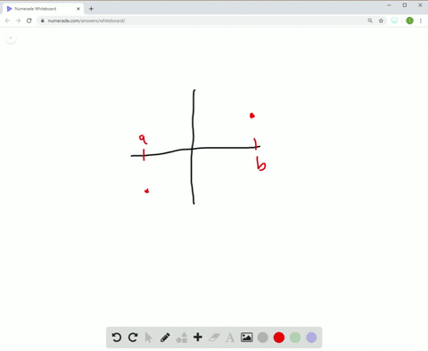Open zoom magnifier in address bar
The width and height of the screenshot is (428, 351).
pyautogui.click(x=370, y=20)
